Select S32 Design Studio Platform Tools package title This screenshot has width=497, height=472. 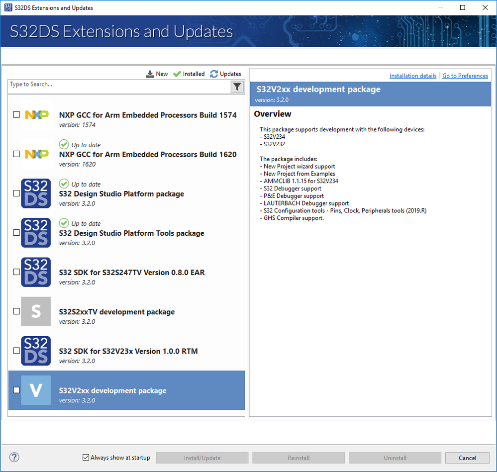131,233
